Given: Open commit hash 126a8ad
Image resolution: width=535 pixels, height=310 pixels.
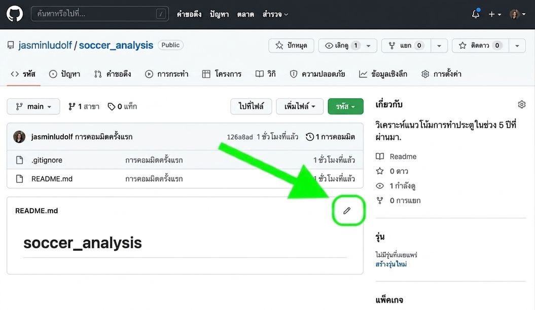Looking at the screenshot, I should [x=240, y=137].
